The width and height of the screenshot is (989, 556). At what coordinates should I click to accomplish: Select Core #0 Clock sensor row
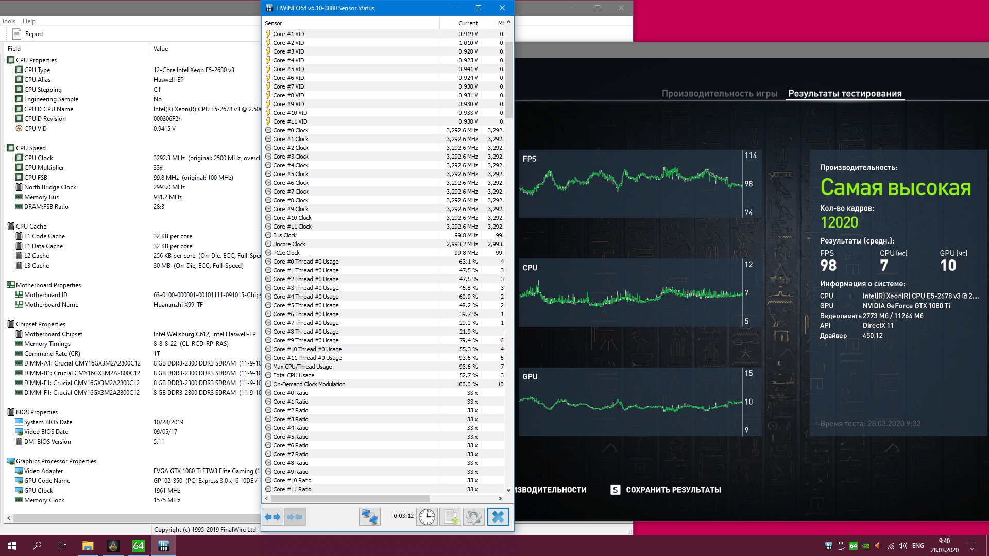pos(291,130)
